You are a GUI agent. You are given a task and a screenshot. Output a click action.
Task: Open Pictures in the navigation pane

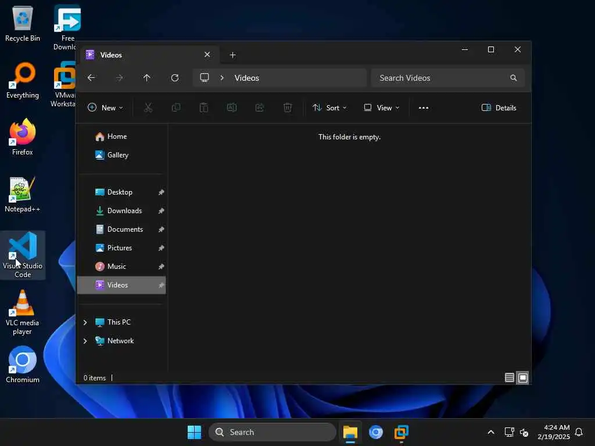tap(121, 248)
